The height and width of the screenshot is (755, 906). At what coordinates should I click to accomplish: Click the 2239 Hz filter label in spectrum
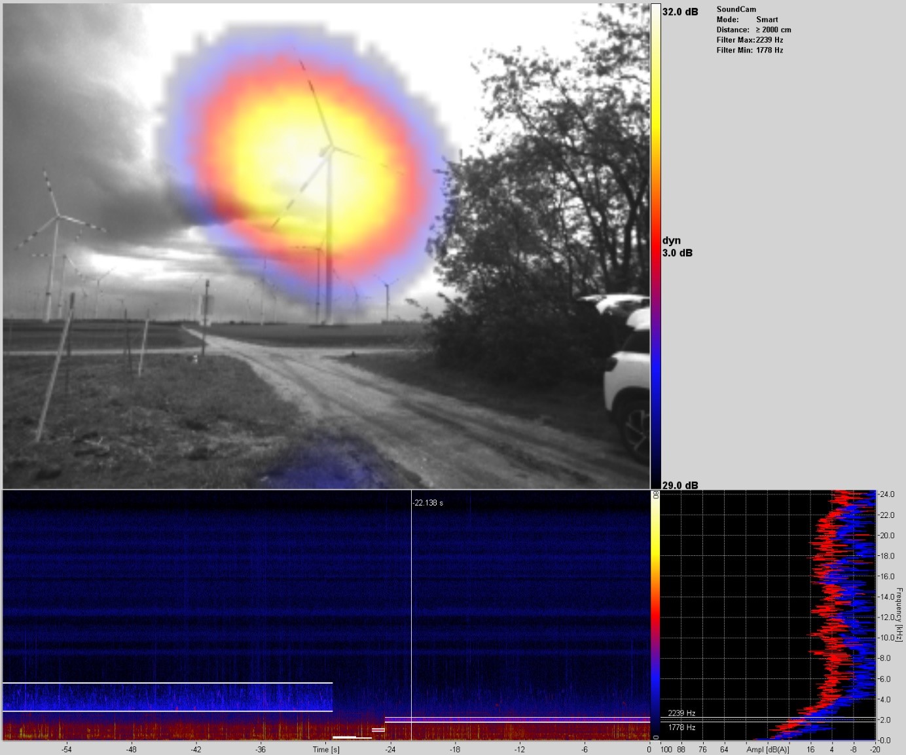coord(681,713)
